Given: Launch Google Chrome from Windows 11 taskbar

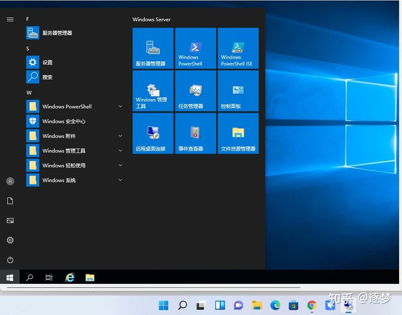Looking at the screenshot, I should (312, 306).
